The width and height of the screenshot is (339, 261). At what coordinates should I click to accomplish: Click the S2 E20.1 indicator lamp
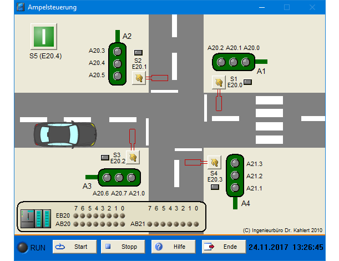click(138, 53)
